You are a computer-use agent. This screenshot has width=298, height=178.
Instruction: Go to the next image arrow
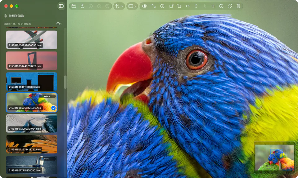pyautogui.click(x=99, y=6)
